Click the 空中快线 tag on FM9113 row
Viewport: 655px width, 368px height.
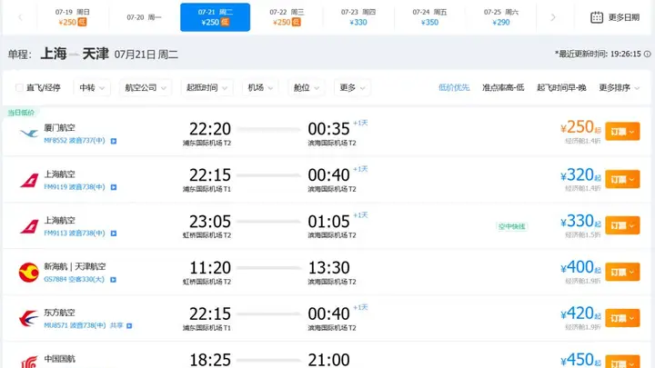511,226
